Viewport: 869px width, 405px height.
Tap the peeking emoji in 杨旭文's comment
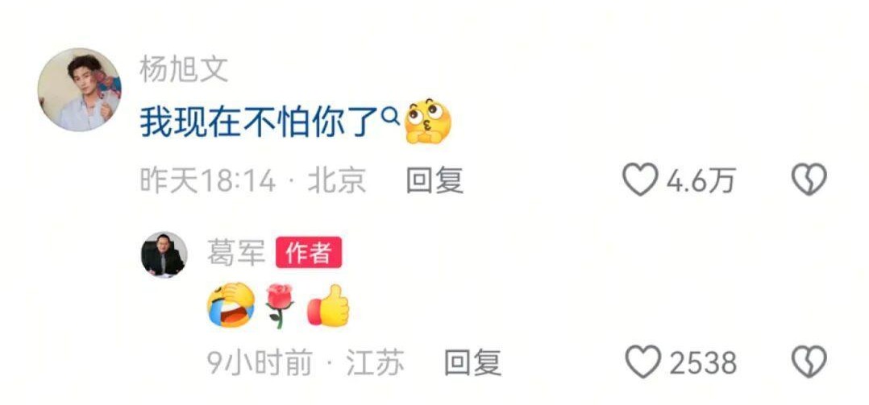pyautogui.click(x=428, y=122)
